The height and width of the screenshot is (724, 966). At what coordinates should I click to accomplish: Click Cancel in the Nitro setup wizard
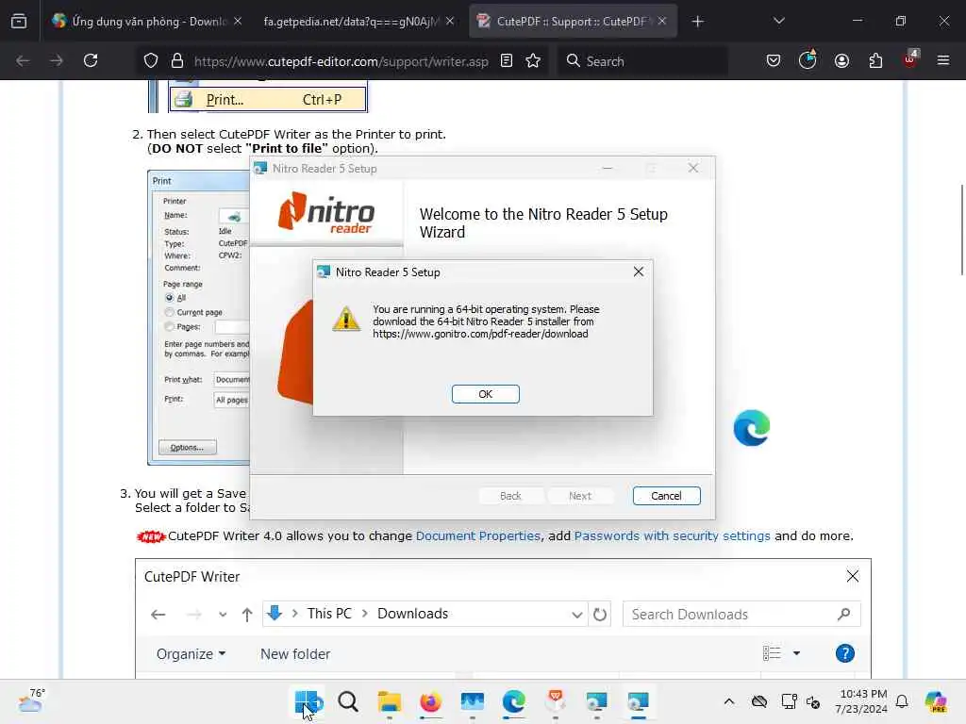pos(666,496)
